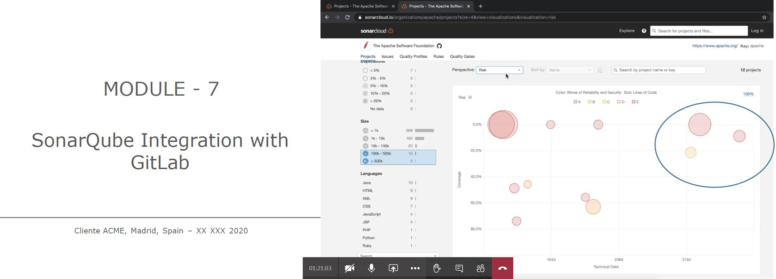The width and height of the screenshot is (776, 279).
Task: Turn the camera on in call bar
Action: point(349,268)
